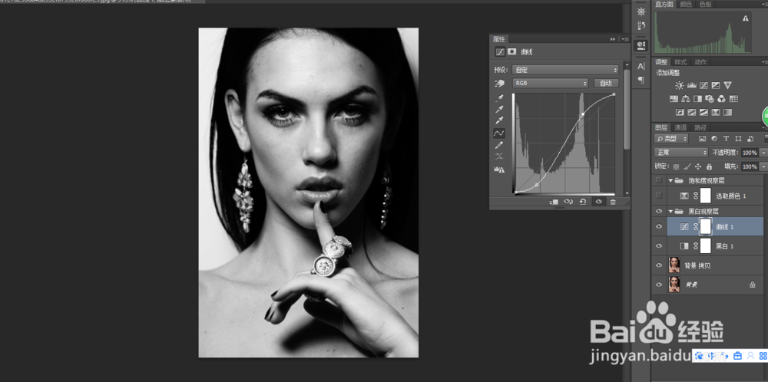Screen dimensions: 768x382
Task: Open the 填充 fill slider arrow
Action: click(763, 166)
